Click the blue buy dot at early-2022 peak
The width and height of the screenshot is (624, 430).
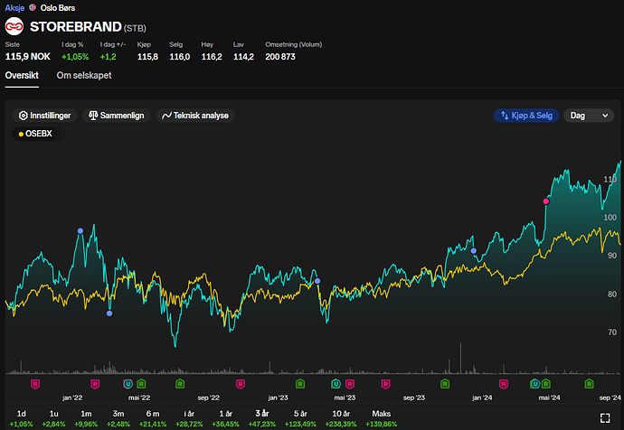pyautogui.click(x=80, y=231)
